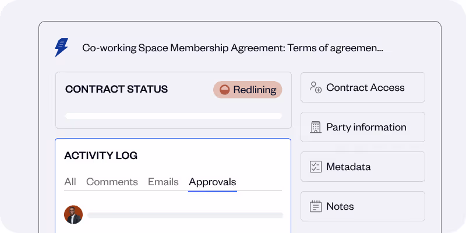
Task: Click the contract status progress bar
Action: (173, 116)
